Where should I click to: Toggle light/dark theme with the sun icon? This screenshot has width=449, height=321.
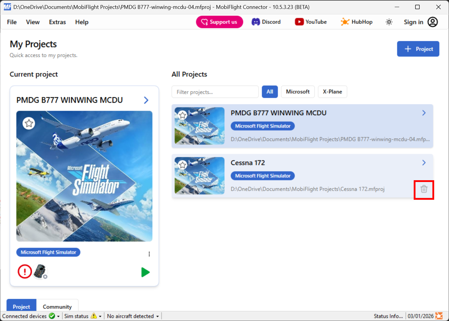389,22
